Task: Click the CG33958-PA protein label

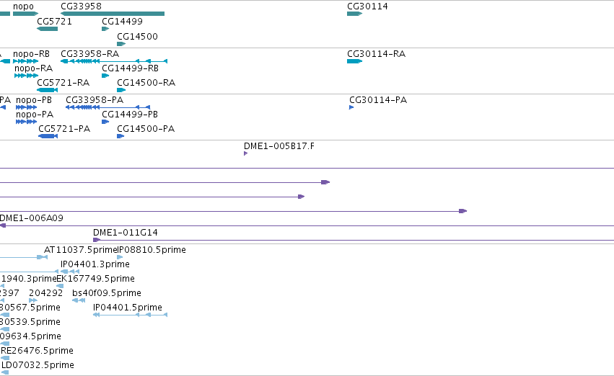Action: [95, 99]
